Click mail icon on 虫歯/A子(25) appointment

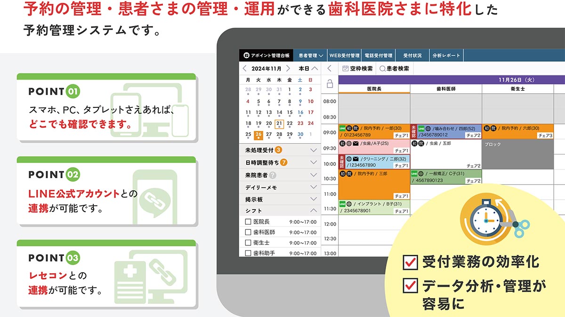point(356,143)
